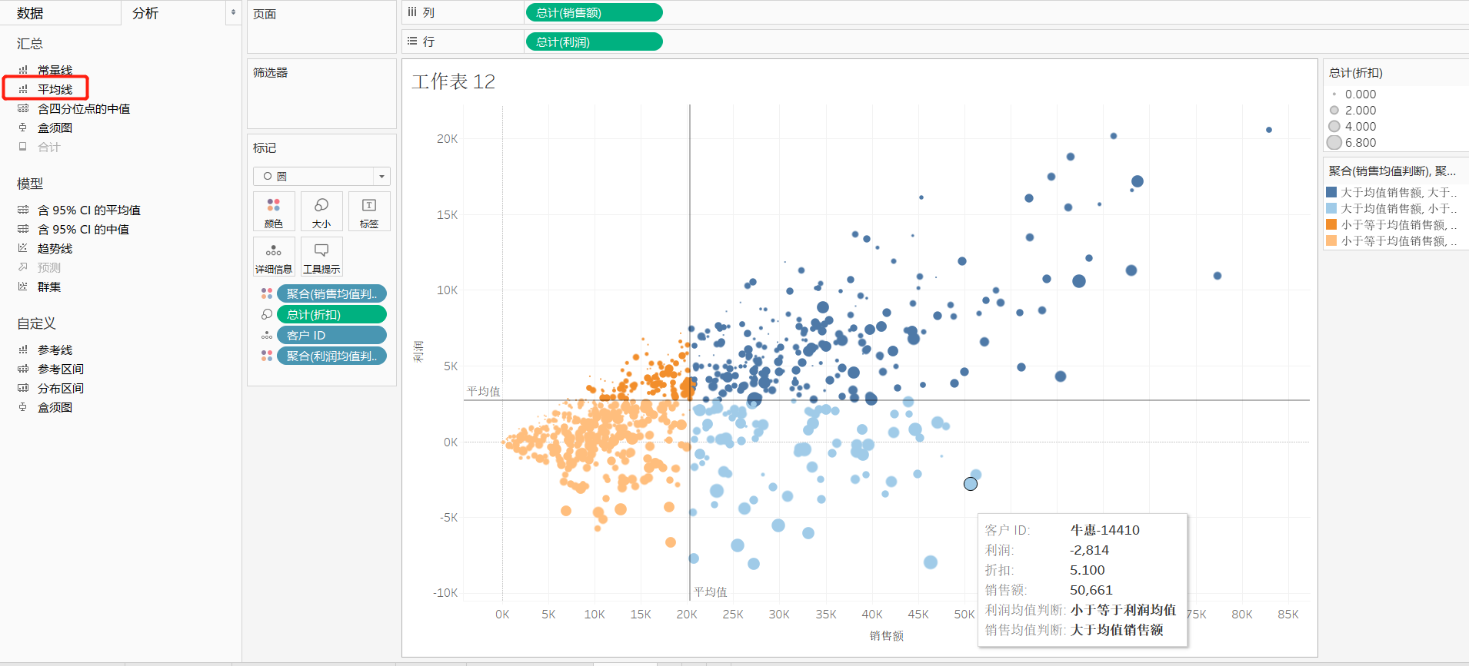This screenshot has height=666, width=1469.
Task: Click detail icon beside 客户 ID pill
Action: (x=267, y=335)
